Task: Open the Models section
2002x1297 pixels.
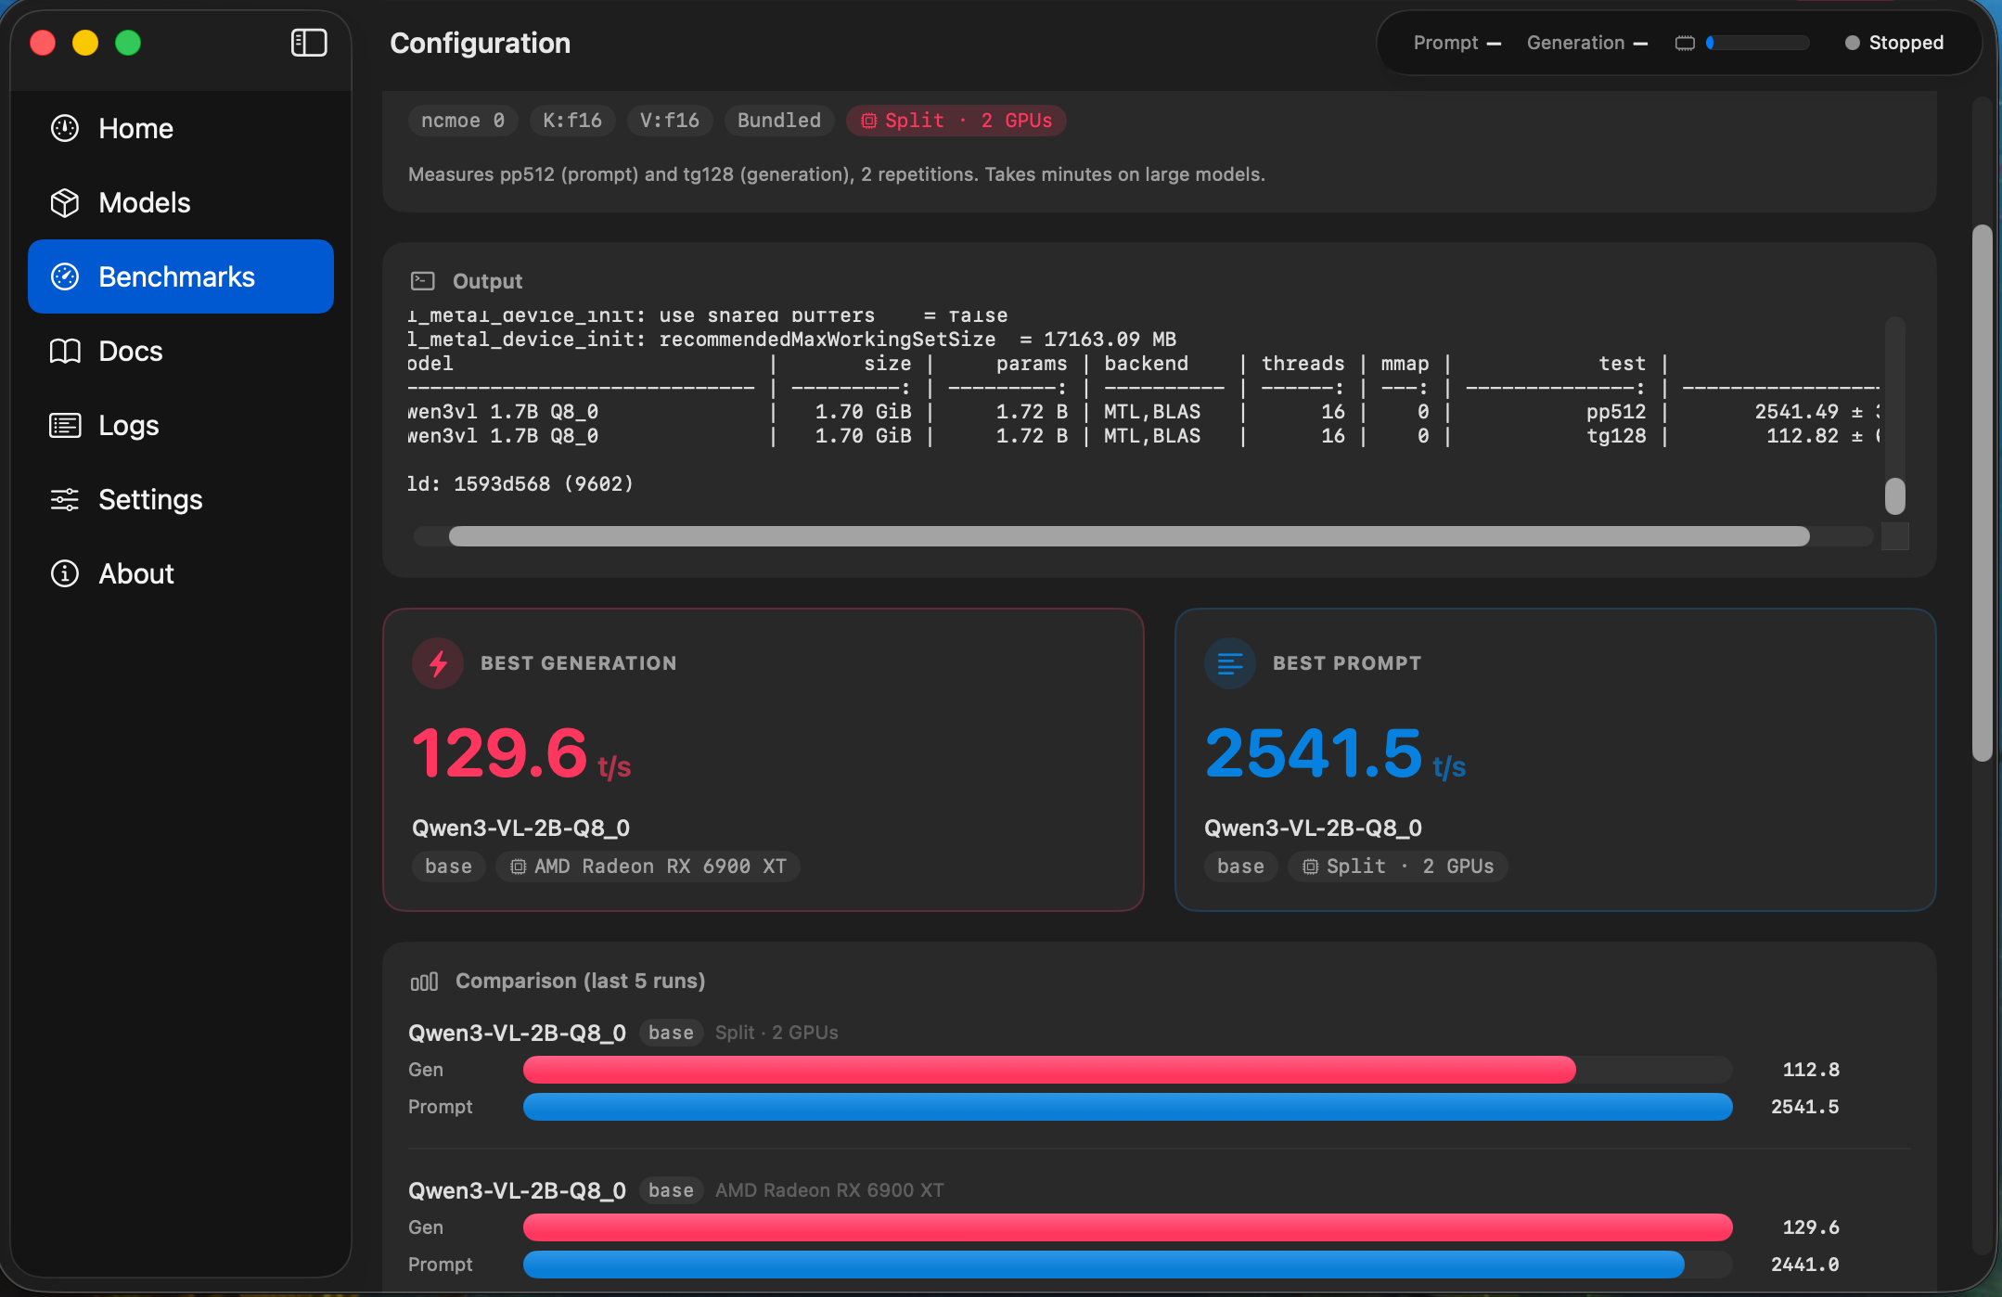Action: [x=181, y=202]
